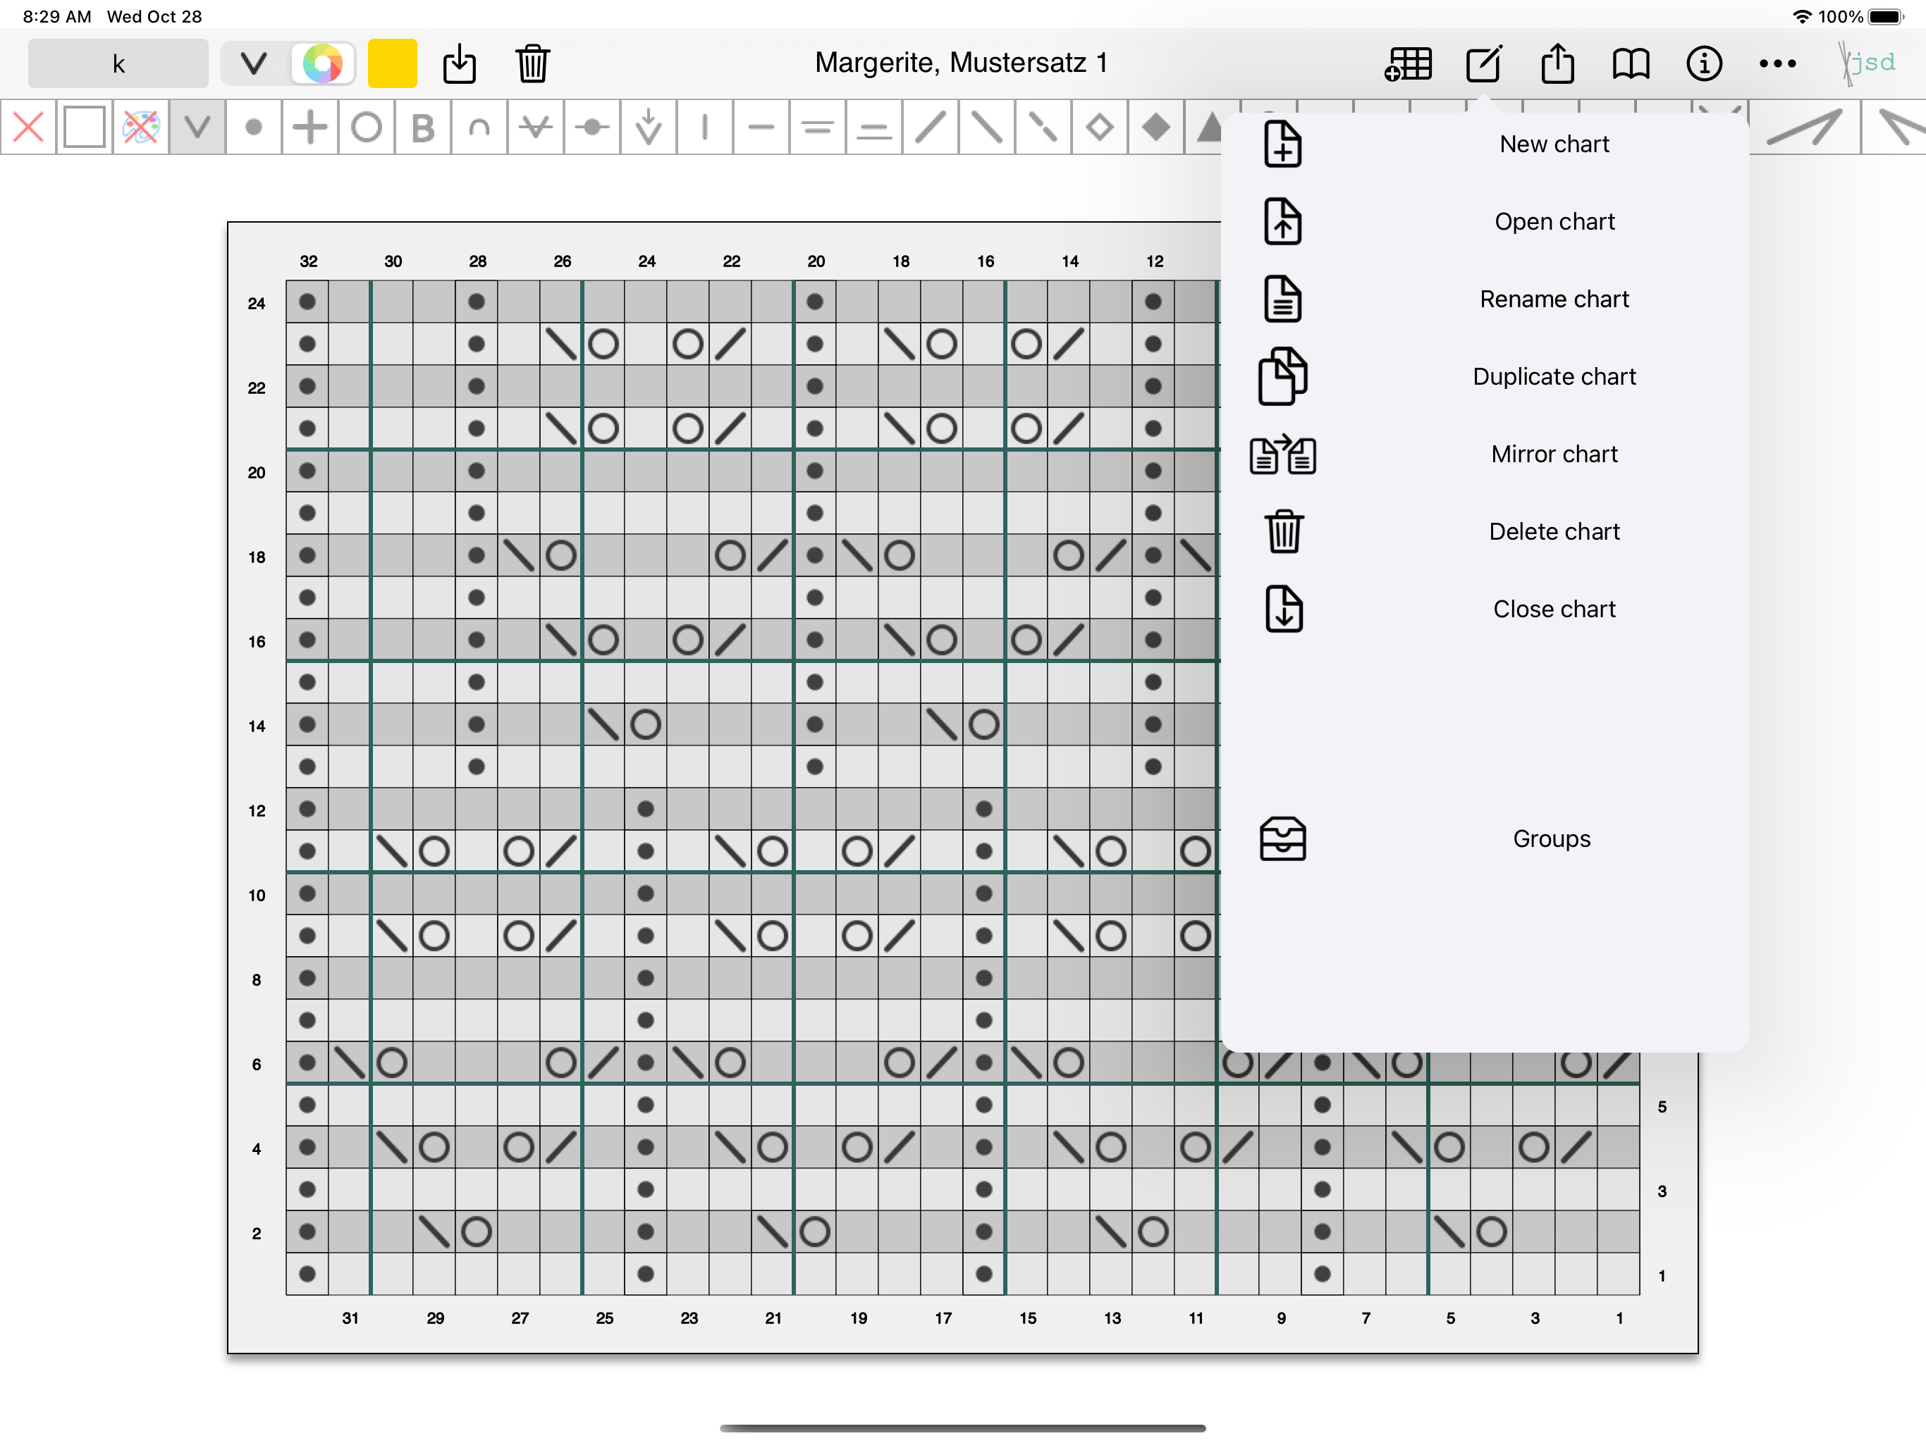1926x1443 pixels.
Task: Expand the V stitch dropdown in palette
Action: (197, 128)
